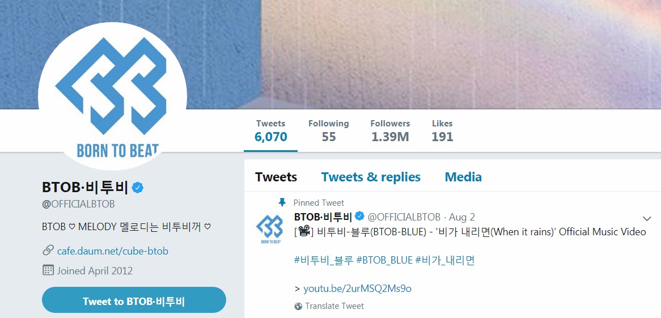This screenshot has height=318, width=661.
Task: Click the #BTOB_BLUE hashtag
Action: tap(384, 260)
